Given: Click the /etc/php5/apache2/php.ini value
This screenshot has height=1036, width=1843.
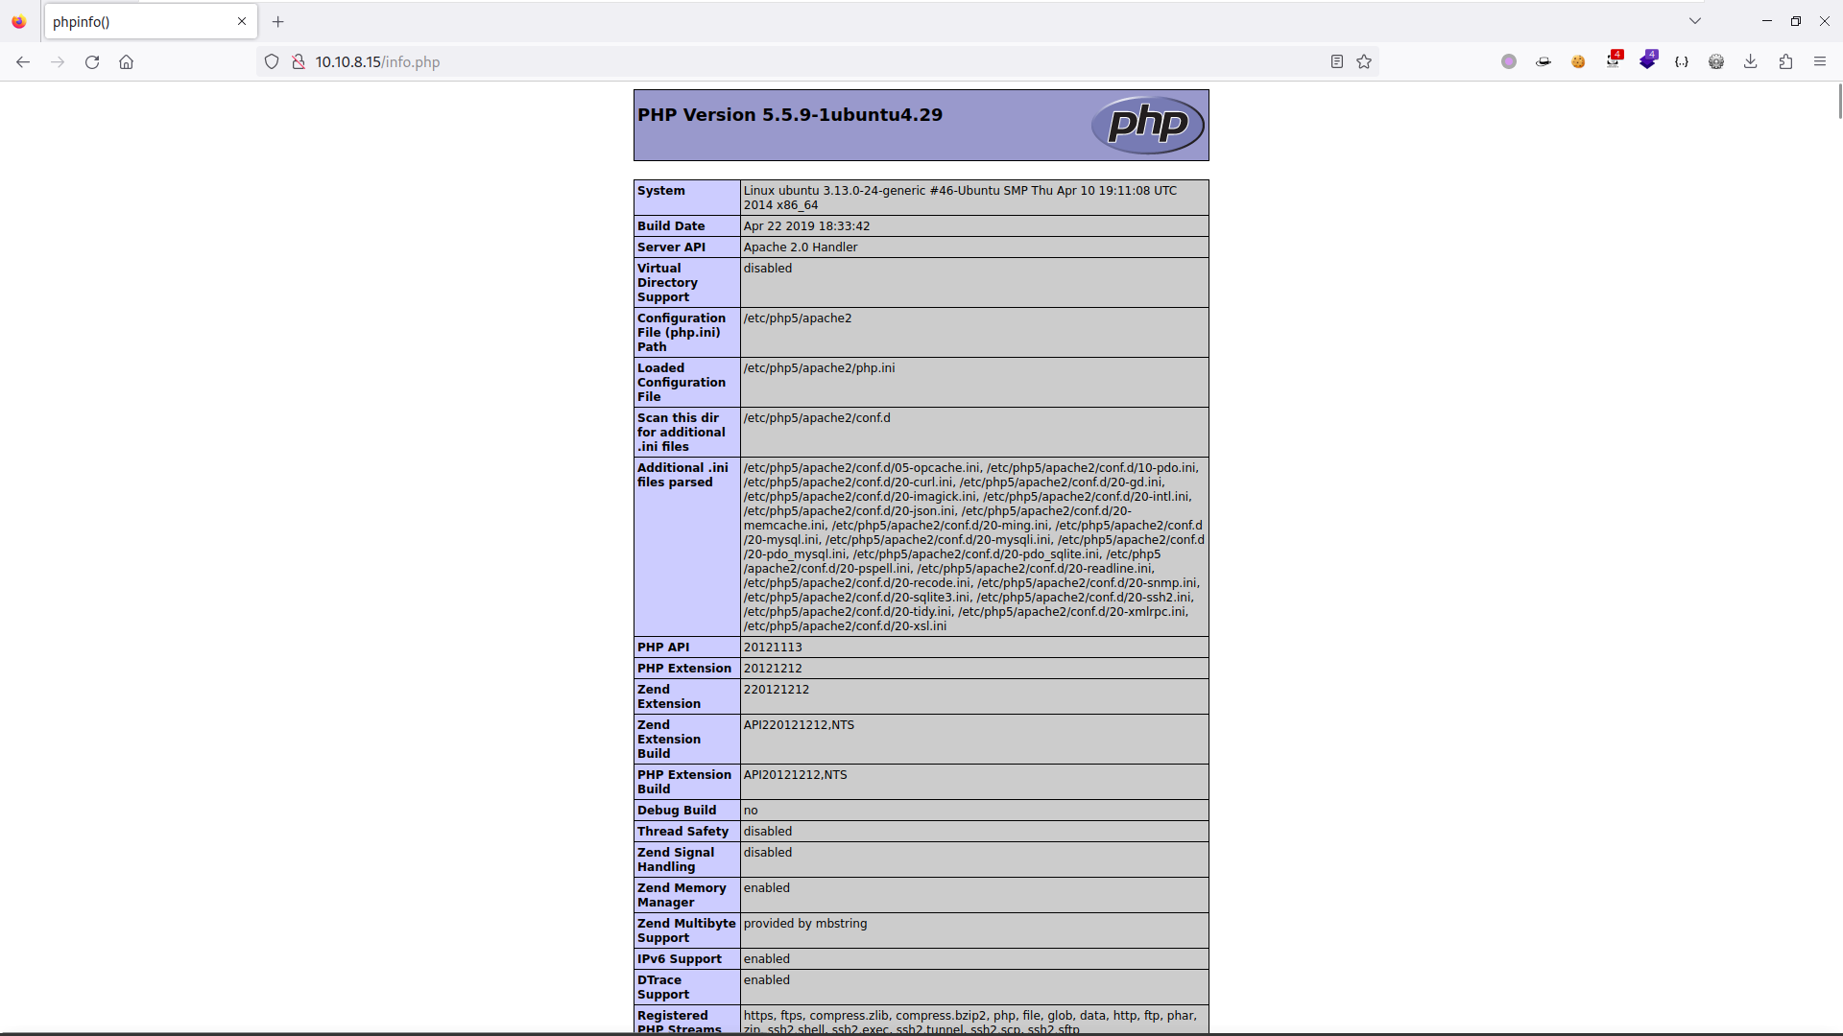Looking at the screenshot, I should (819, 368).
